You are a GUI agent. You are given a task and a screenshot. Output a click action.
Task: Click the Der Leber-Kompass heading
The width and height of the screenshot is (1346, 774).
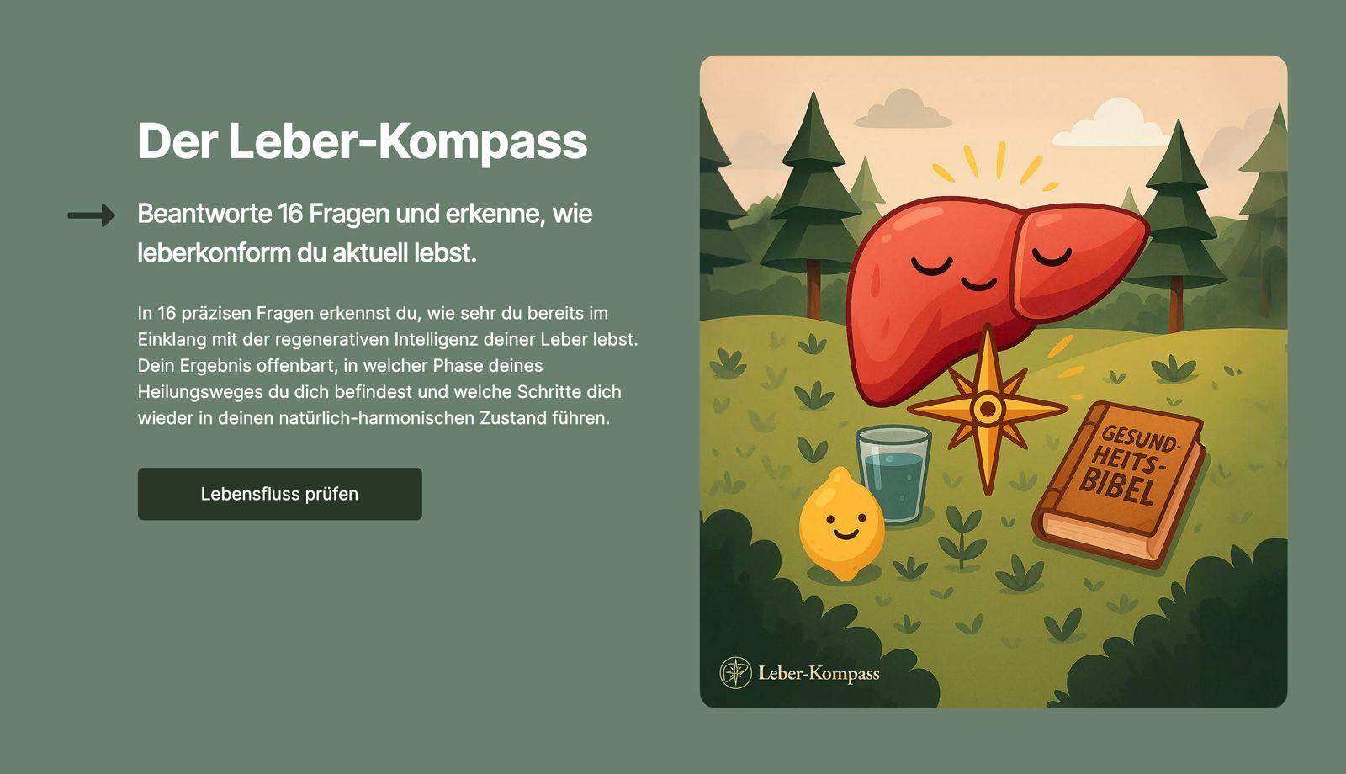click(363, 140)
